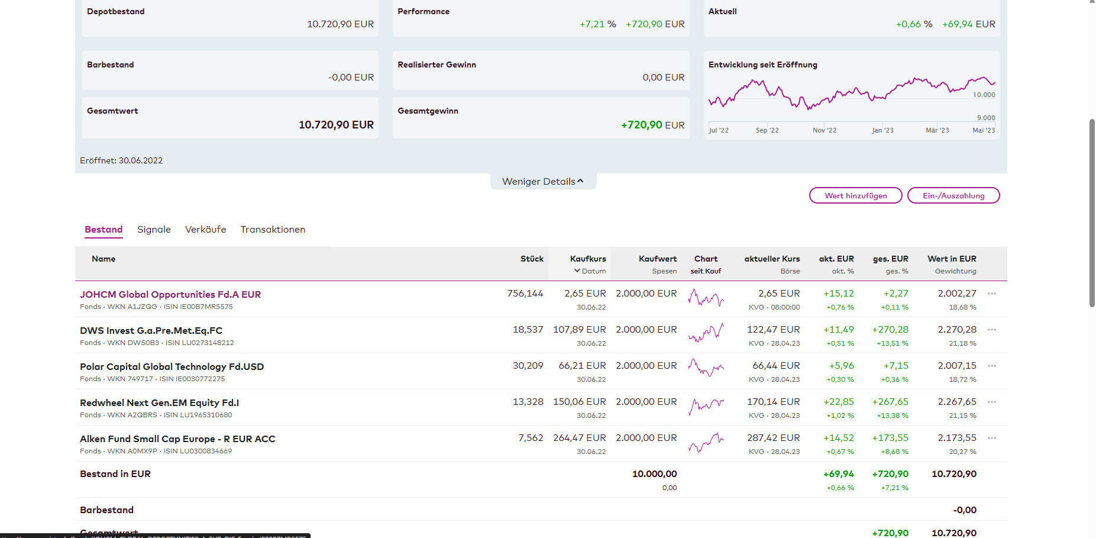Switch to the Verkäufe tab

point(205,230)
